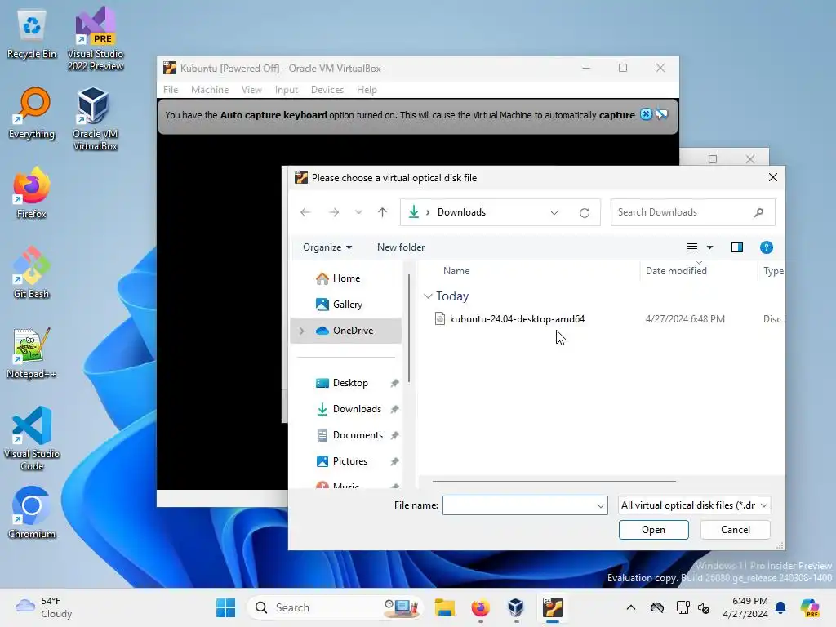This screenshot has width=836, height=627.
Task: Open Git Bash desktop shortcut
Action: tap(32, 273)
